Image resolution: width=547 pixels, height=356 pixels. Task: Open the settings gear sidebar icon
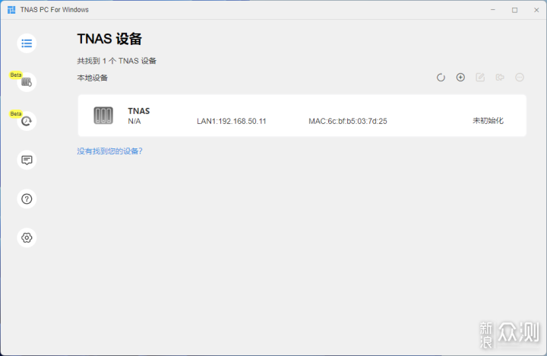tap(27, 237)
